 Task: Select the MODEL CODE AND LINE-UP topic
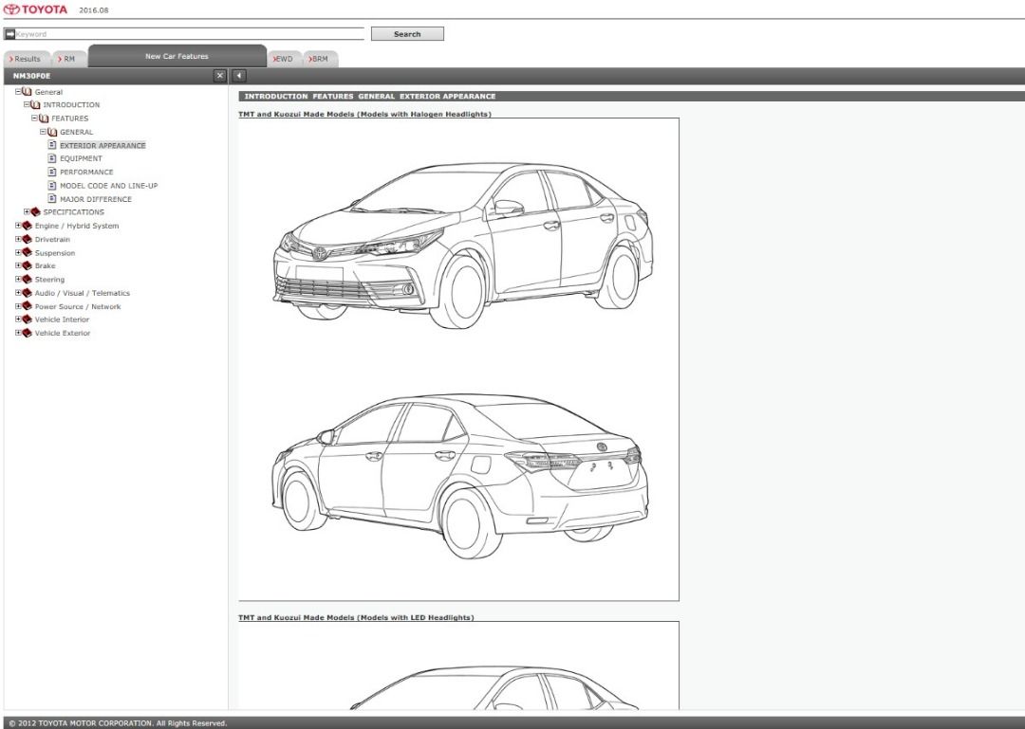click(x=110, y=185)
